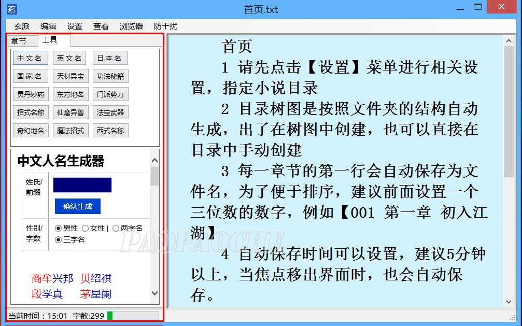Click the 东方地名 button
This screenshot has width=522, height=326.
point(70,94)
